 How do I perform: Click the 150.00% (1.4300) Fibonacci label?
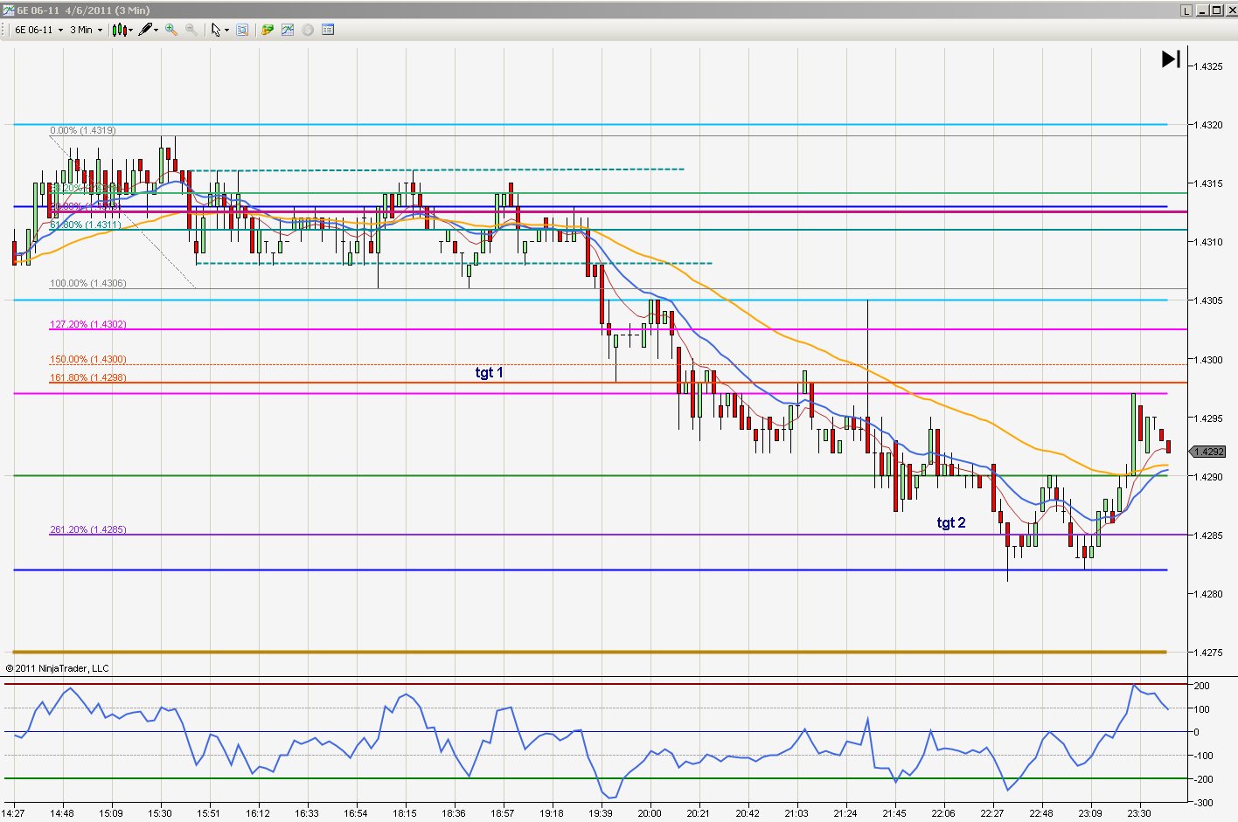pos(87,359)
